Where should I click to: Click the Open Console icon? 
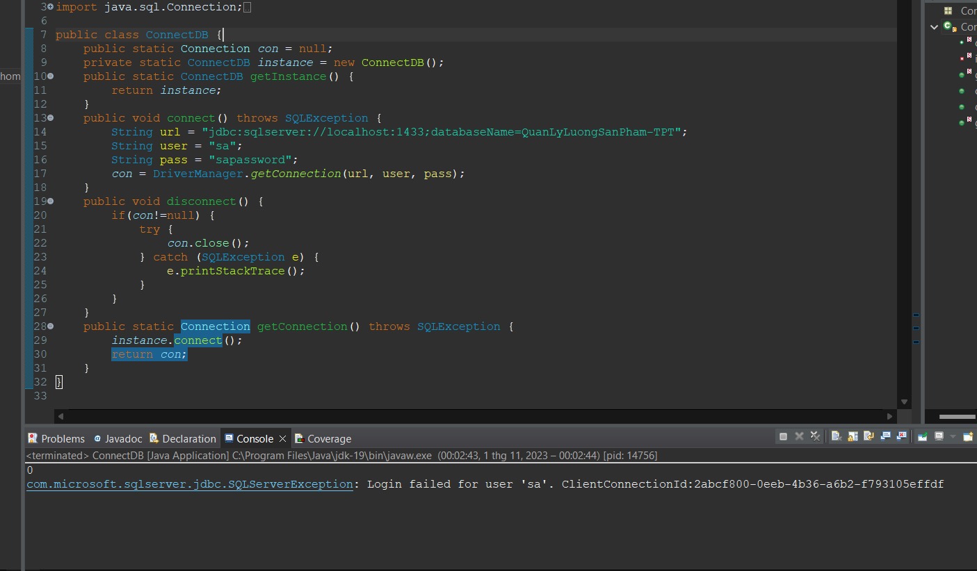coord(967,437)
